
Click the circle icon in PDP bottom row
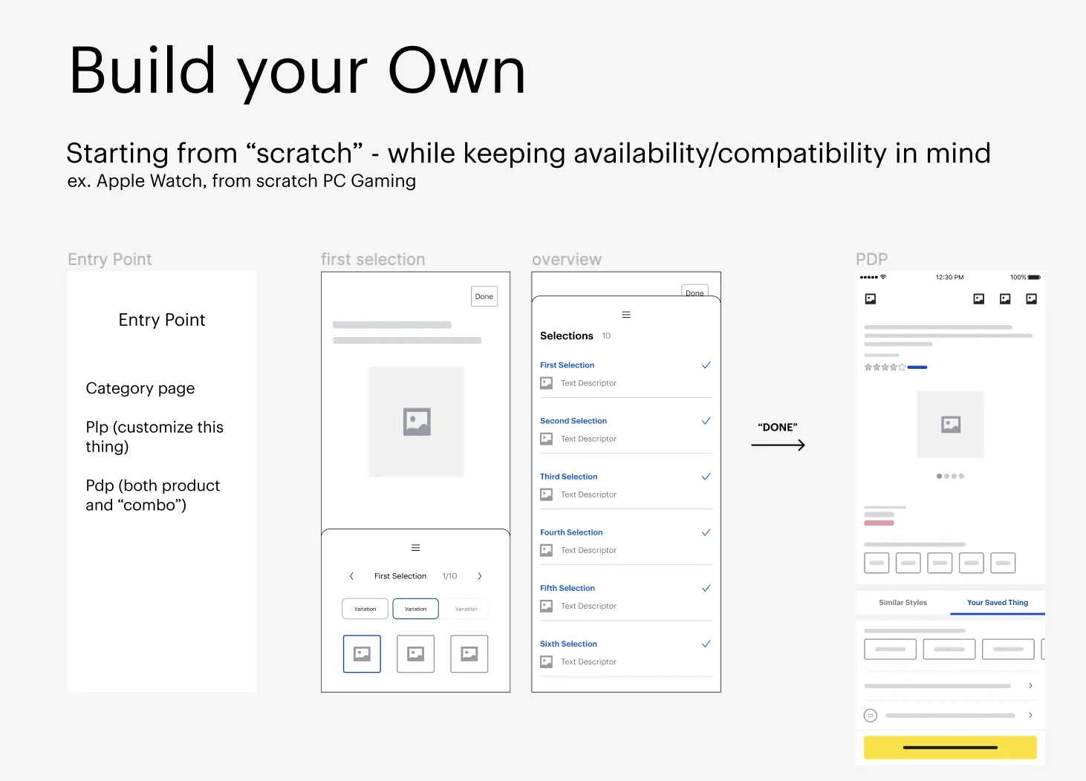point(871,716)
